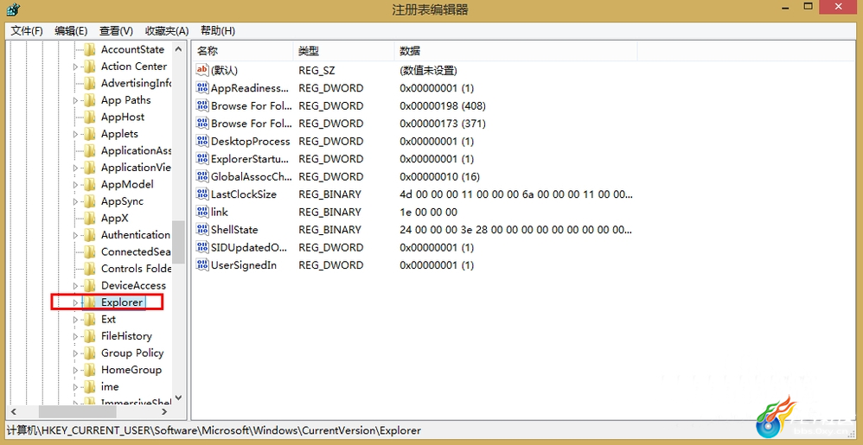Expand the Group Policy key
This screenshot has height=445, width=863.
coord(76,353)
